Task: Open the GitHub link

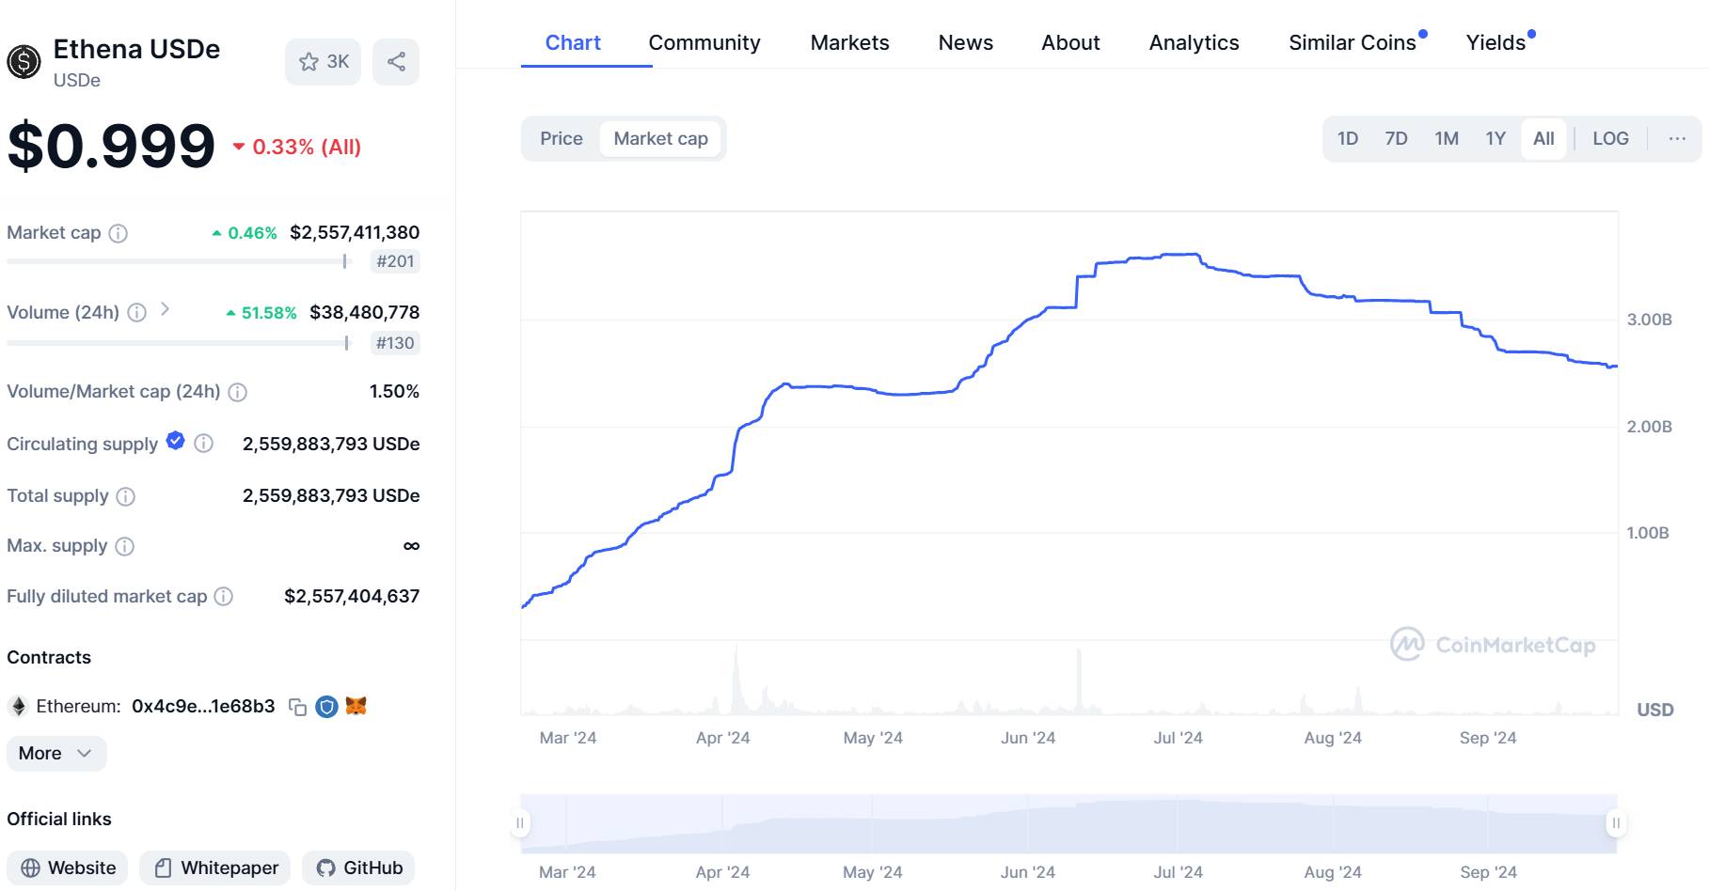Action: (358, 868)
